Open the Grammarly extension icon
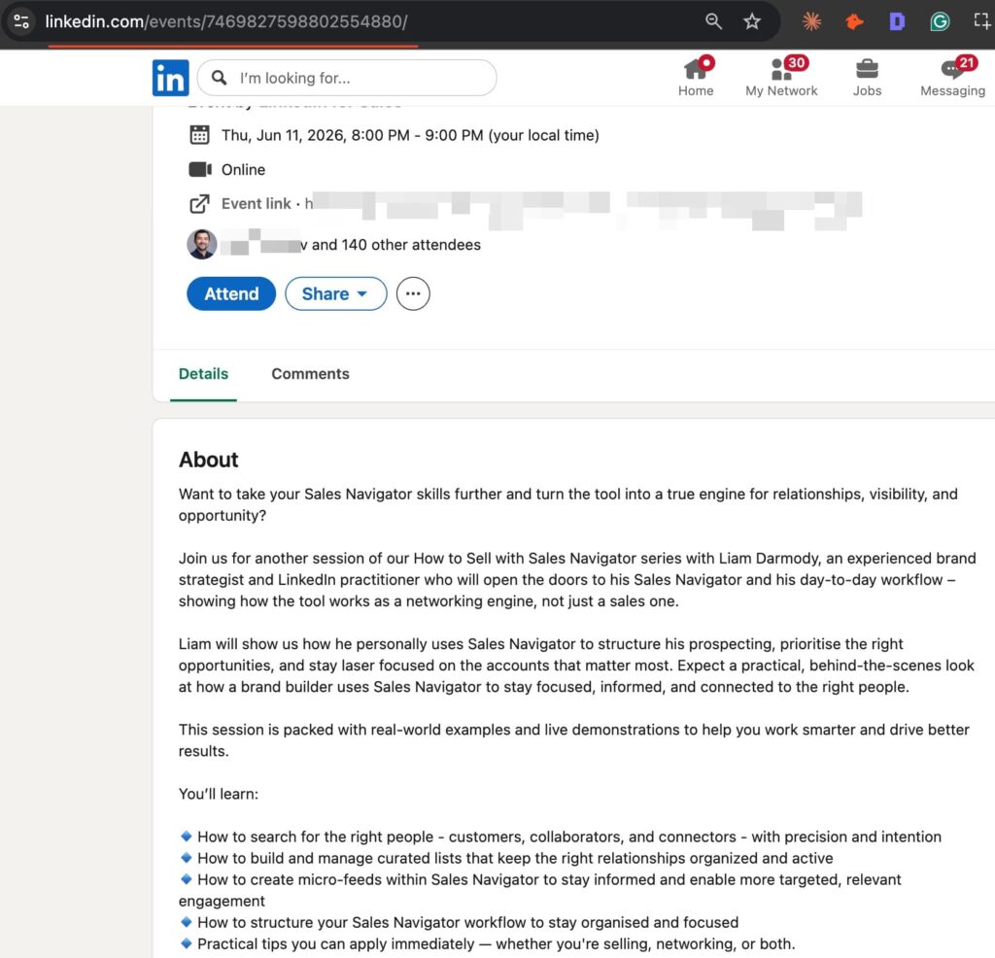995x958 pixels. click(x=940, y=21)
